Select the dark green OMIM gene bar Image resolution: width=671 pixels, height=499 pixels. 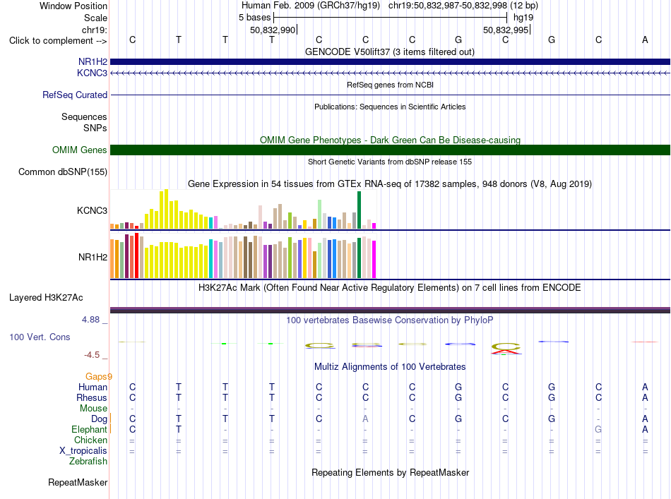[390, 150]
